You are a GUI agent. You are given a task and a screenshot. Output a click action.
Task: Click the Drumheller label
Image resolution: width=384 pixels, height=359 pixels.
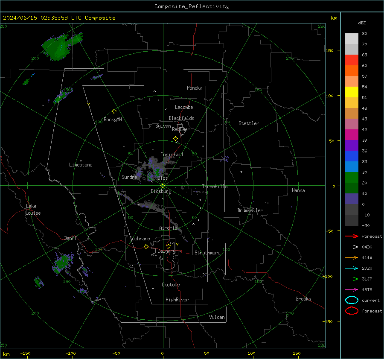(250, 210)
